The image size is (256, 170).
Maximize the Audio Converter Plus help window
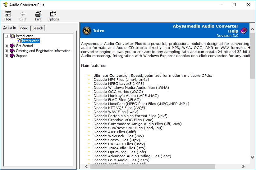[234, 5]
